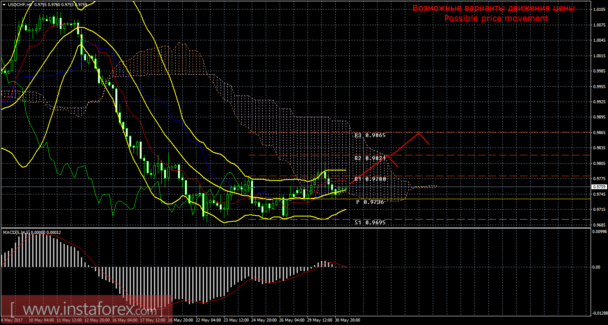Click the "Possible price movement" chart text
This screenshot has width=608, height=325.
tap(496, 18)
